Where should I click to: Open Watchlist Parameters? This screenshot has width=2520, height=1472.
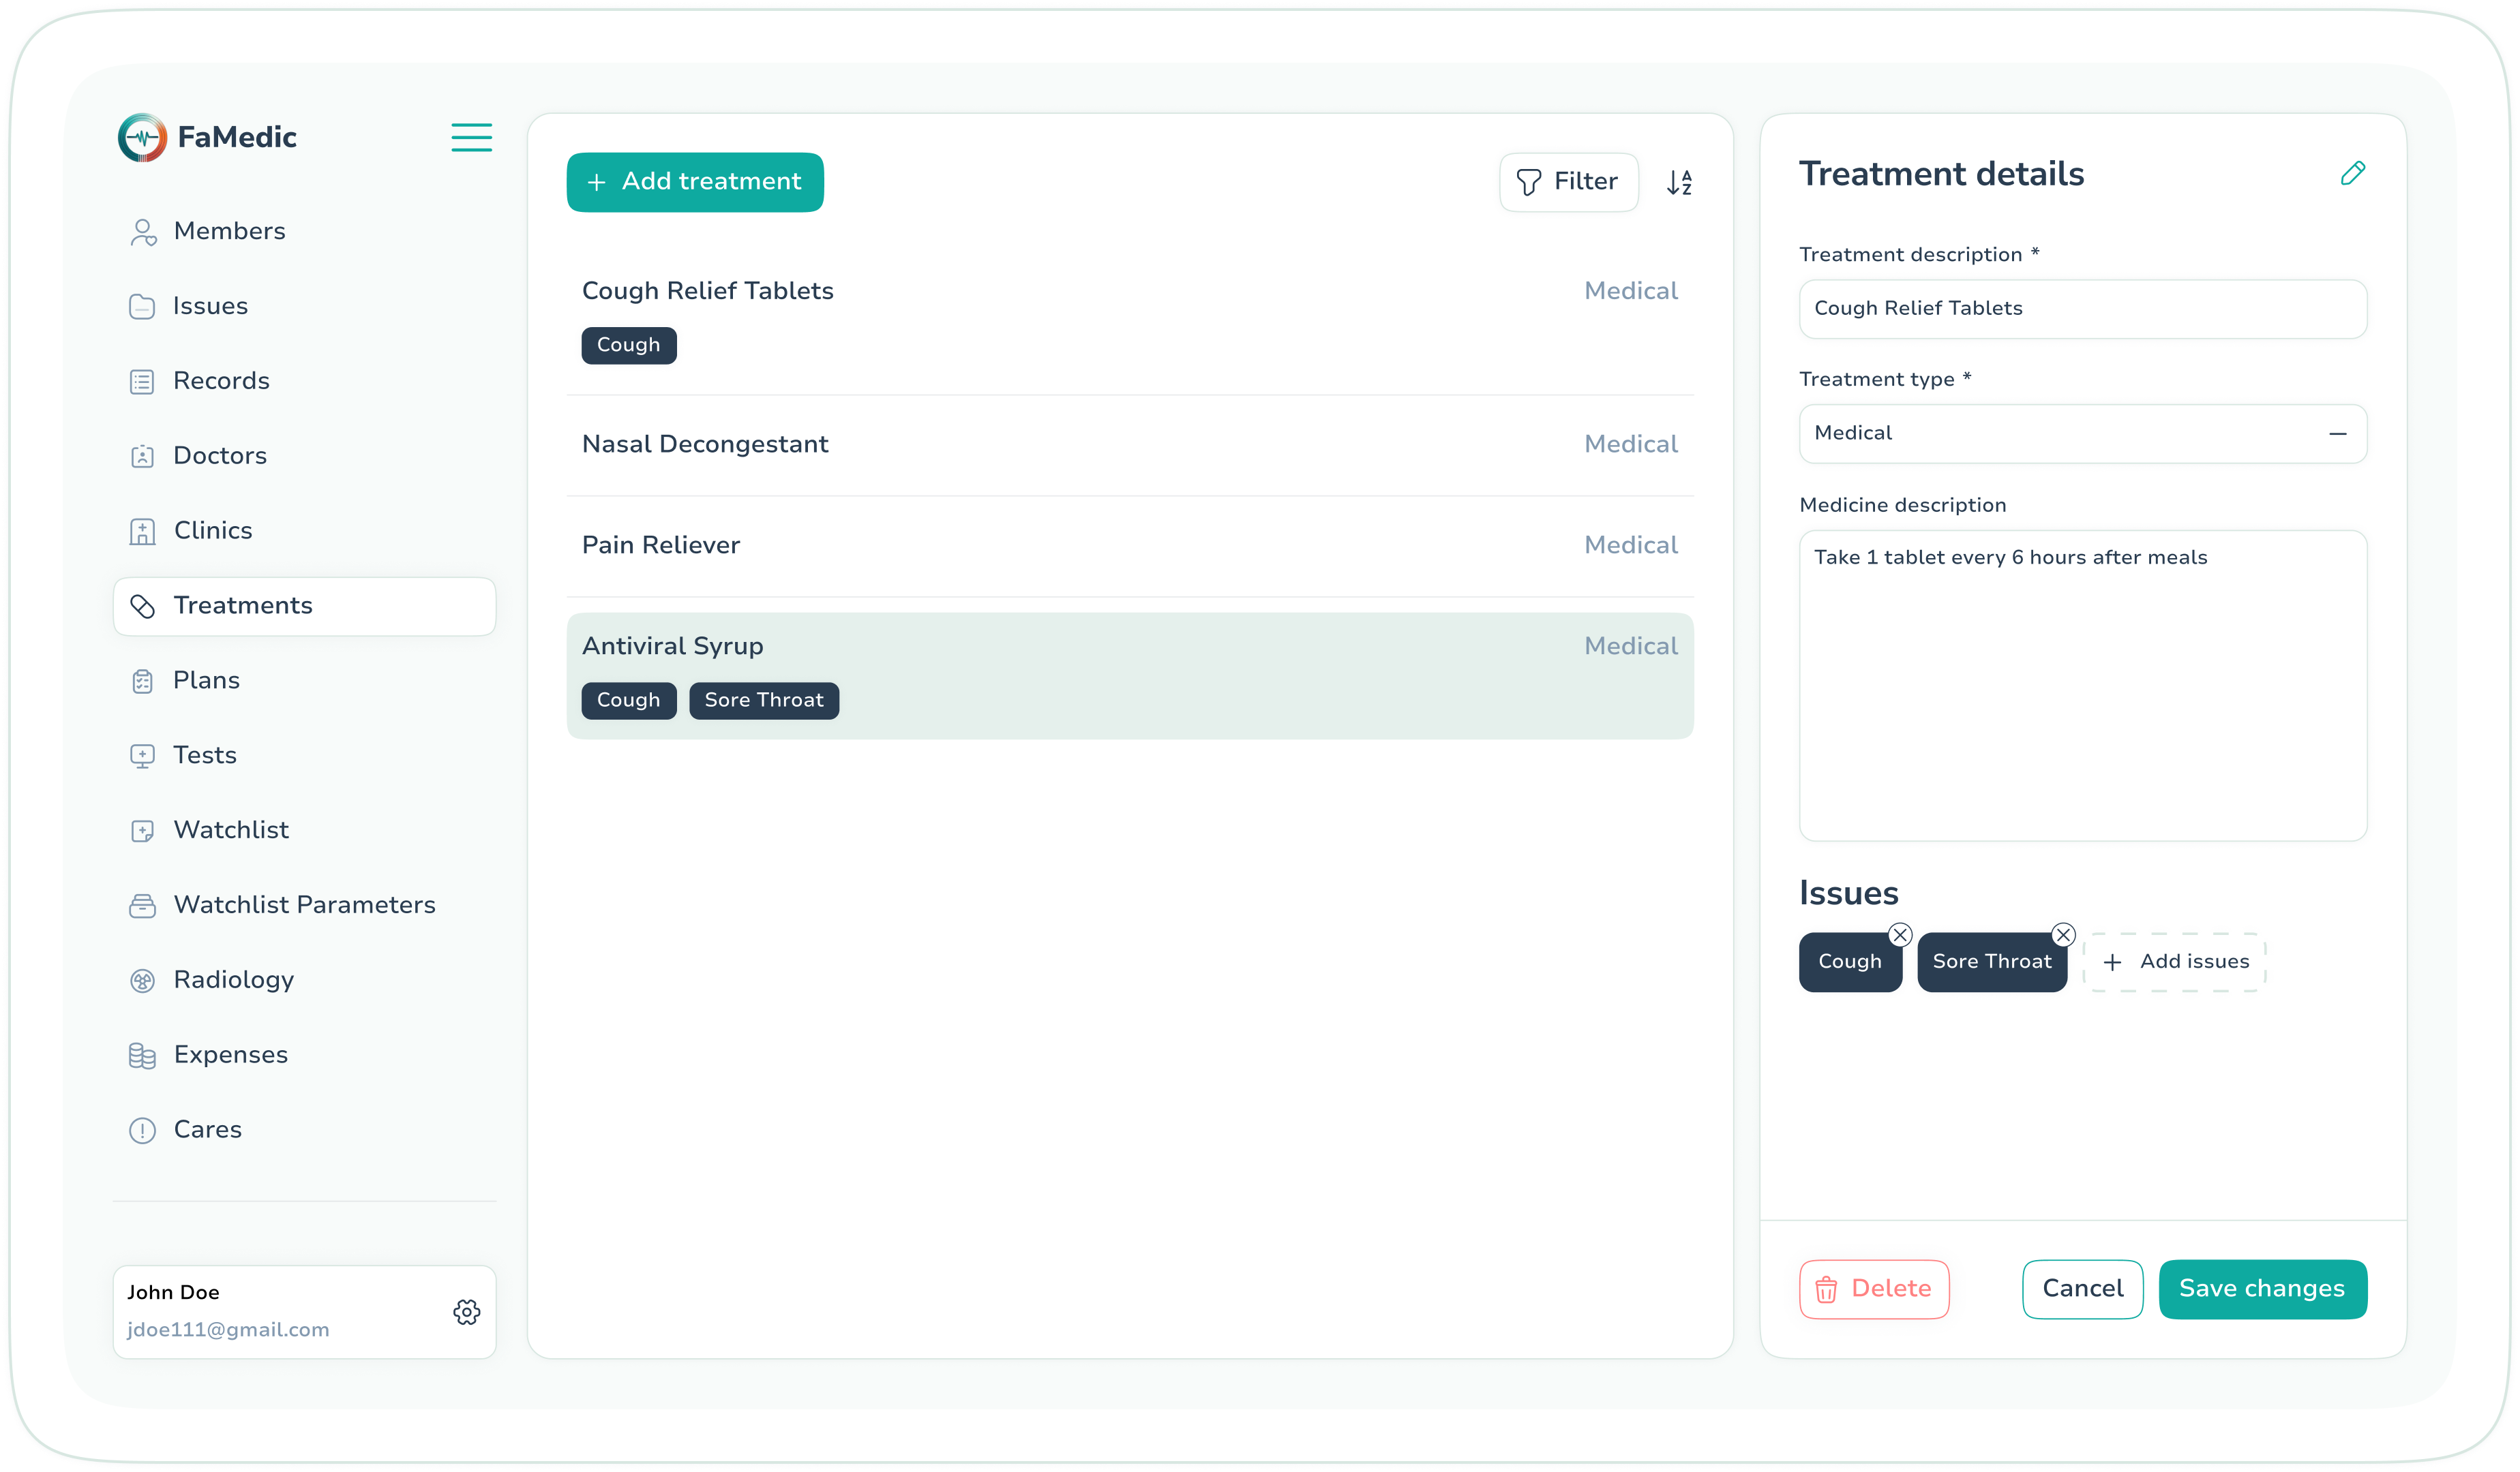(304, 906)
